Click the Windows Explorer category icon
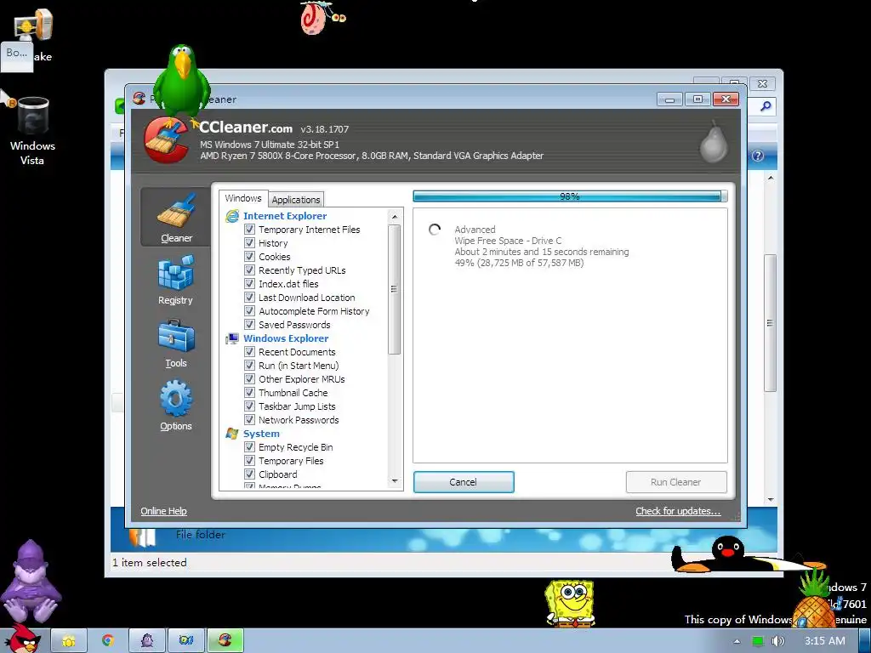The image size is (871, 653). [x=232, y=338]
